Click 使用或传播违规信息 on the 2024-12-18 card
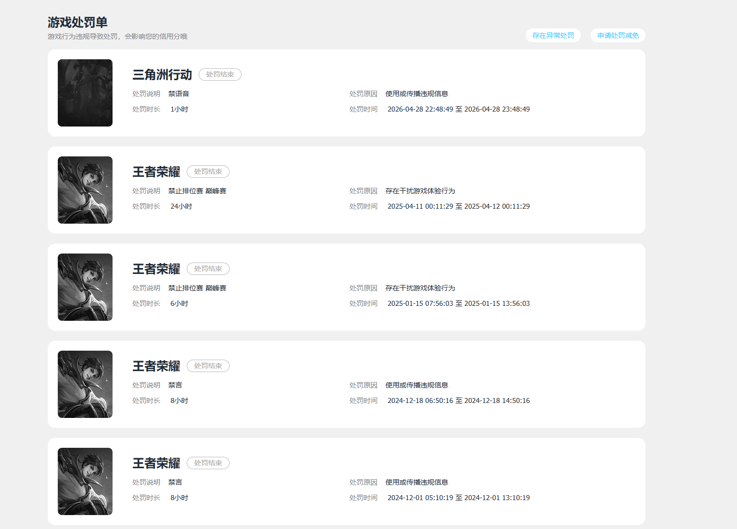This screenshot has height=529, width=737. (417, 385)
